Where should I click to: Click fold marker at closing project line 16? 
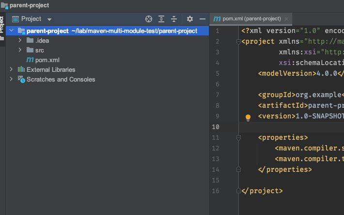238,191
